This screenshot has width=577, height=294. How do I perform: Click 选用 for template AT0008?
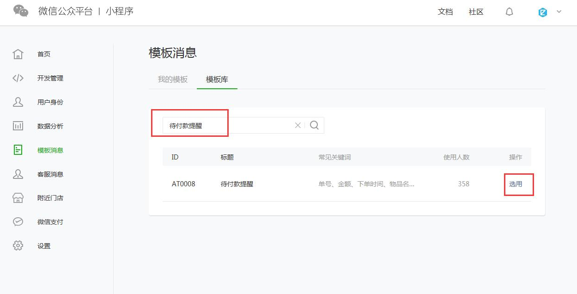516,184
